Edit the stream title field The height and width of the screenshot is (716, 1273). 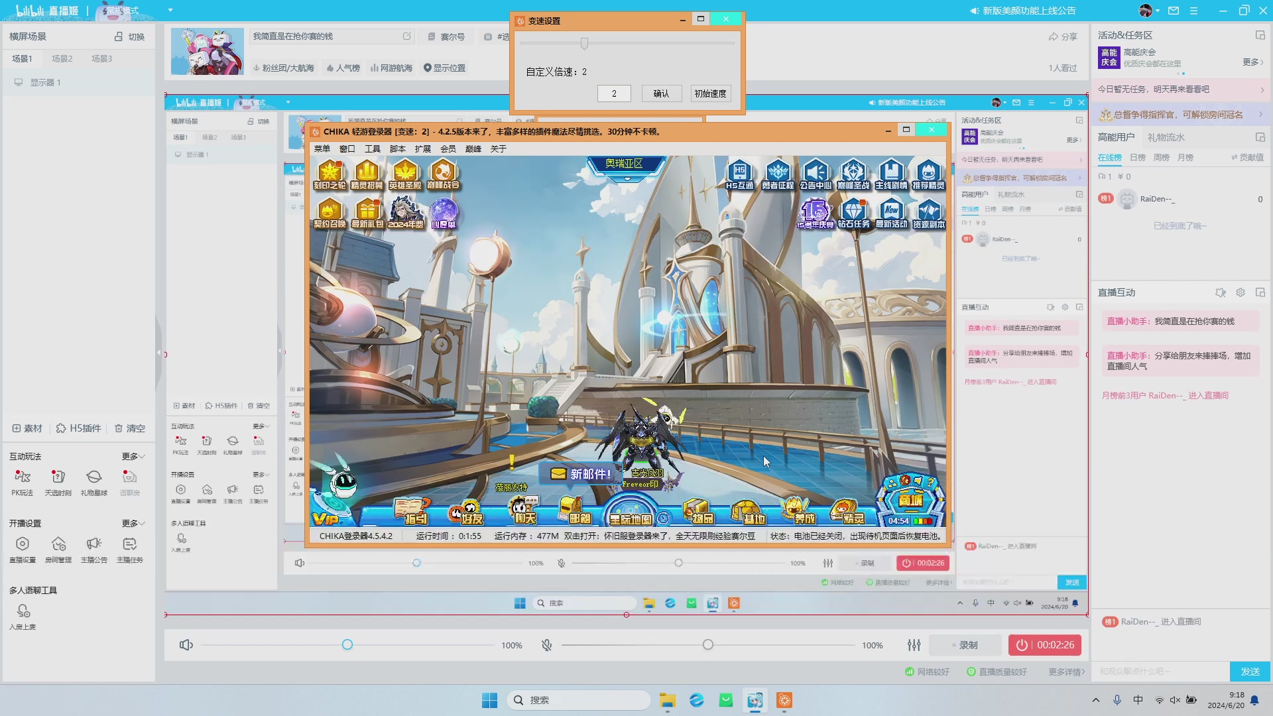[332, 36]
